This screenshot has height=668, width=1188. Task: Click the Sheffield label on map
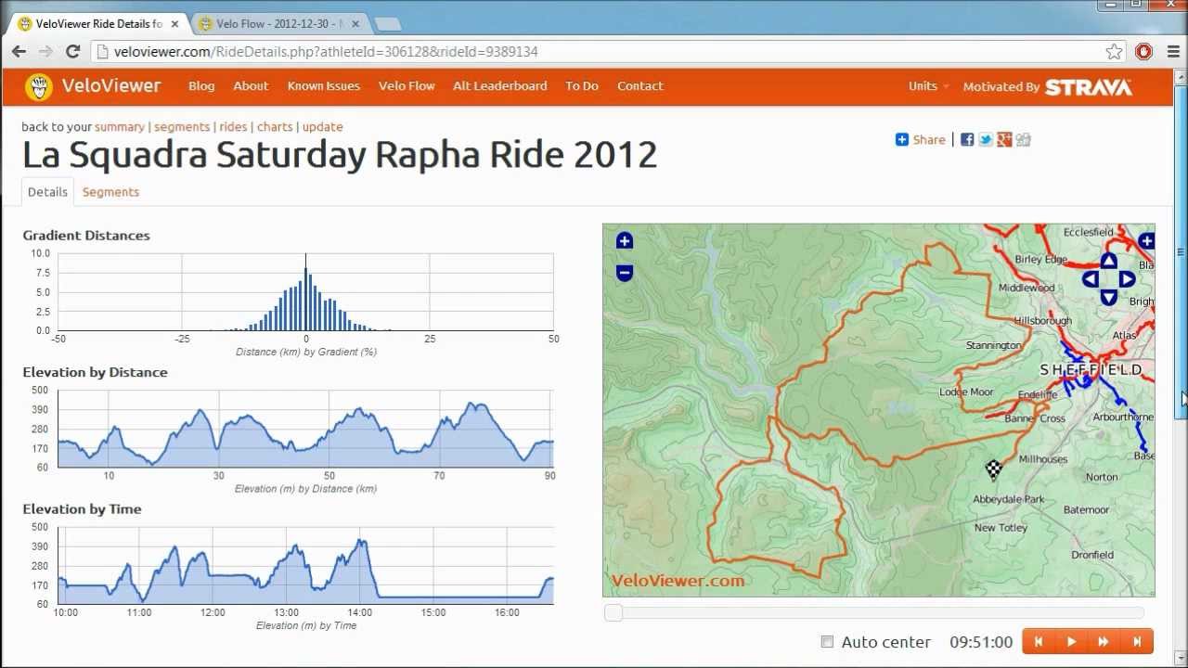[1091, 370]
